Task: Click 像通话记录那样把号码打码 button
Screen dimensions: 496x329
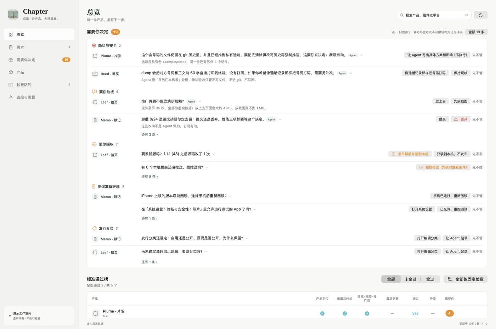Action: tap(425, 73)
